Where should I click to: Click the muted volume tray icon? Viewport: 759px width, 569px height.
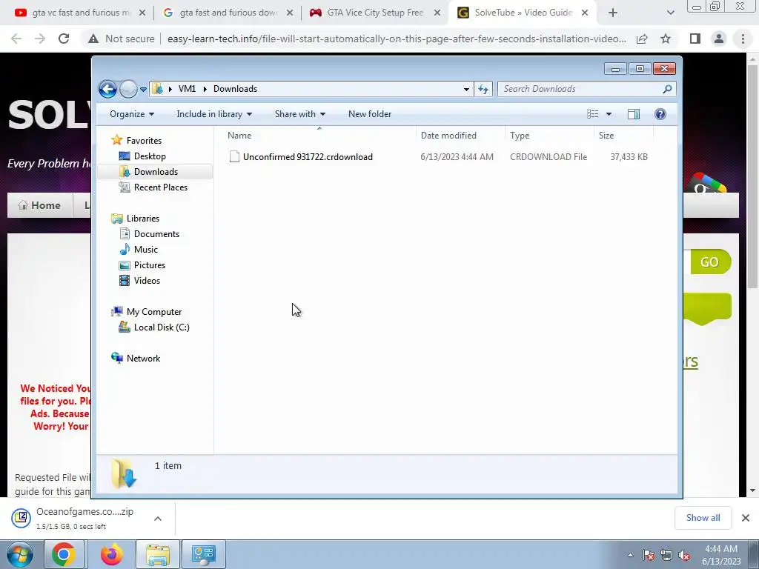coord(684,556)
